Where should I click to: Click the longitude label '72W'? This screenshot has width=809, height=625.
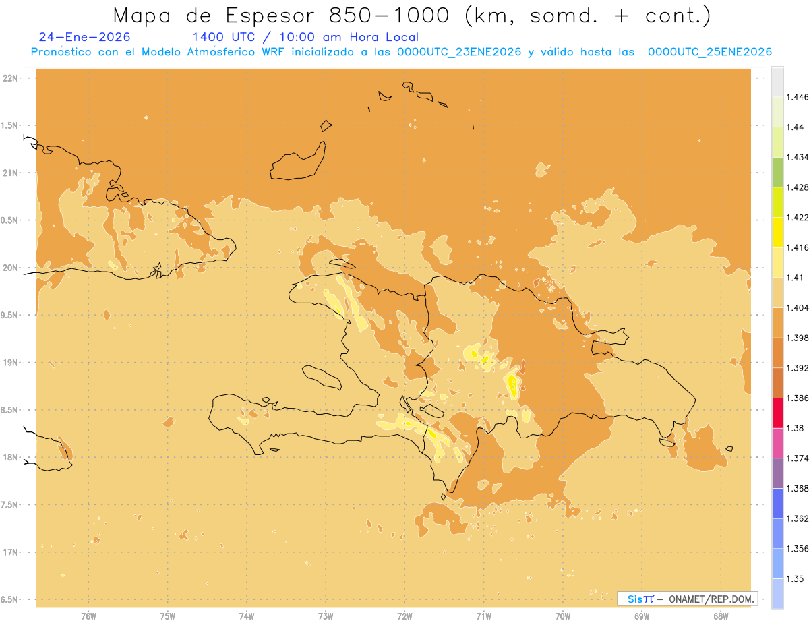click(x=404, y=616)
